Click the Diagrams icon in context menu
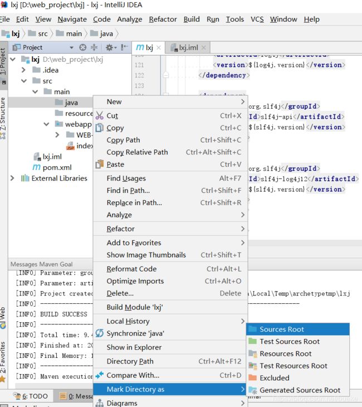Screen dimensions: 362x407 click(99, 403)
